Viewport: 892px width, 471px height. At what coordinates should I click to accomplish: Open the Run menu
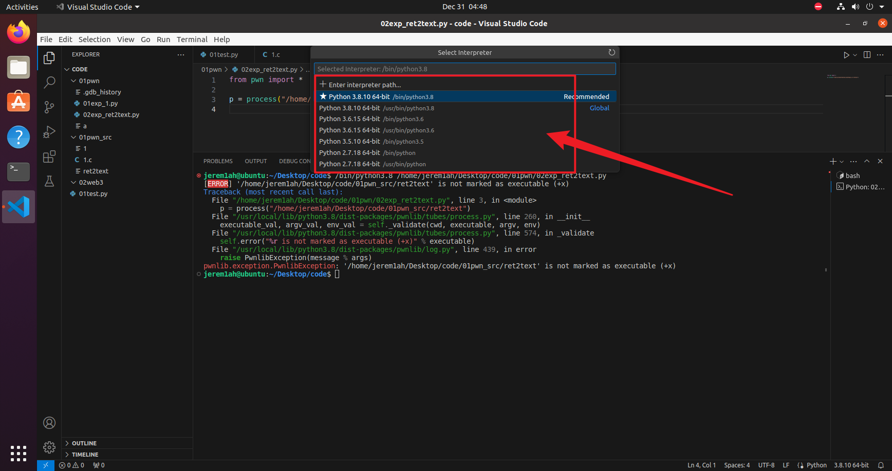tap(163, 40)
